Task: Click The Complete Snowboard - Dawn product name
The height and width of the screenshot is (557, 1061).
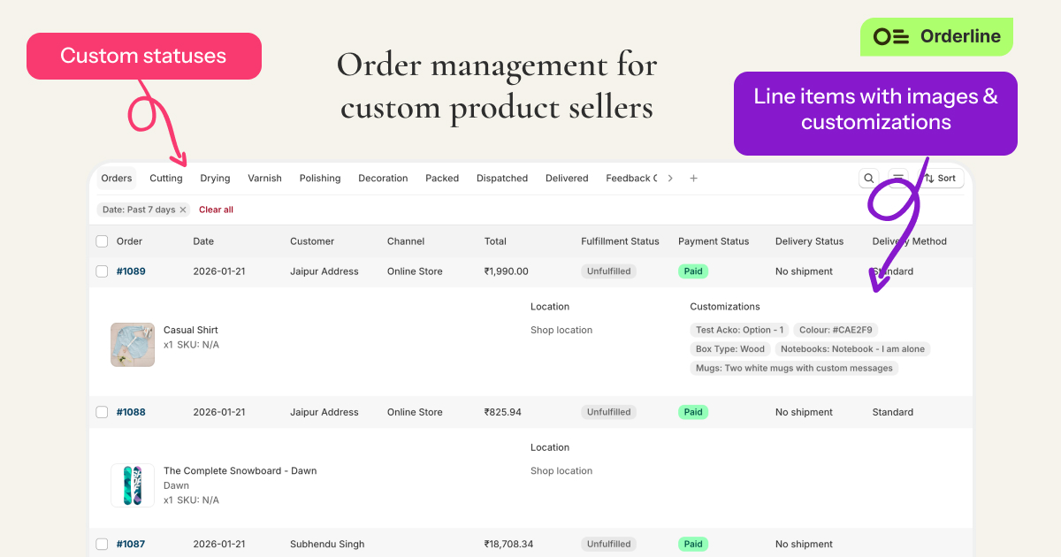Action: point(240,470)
